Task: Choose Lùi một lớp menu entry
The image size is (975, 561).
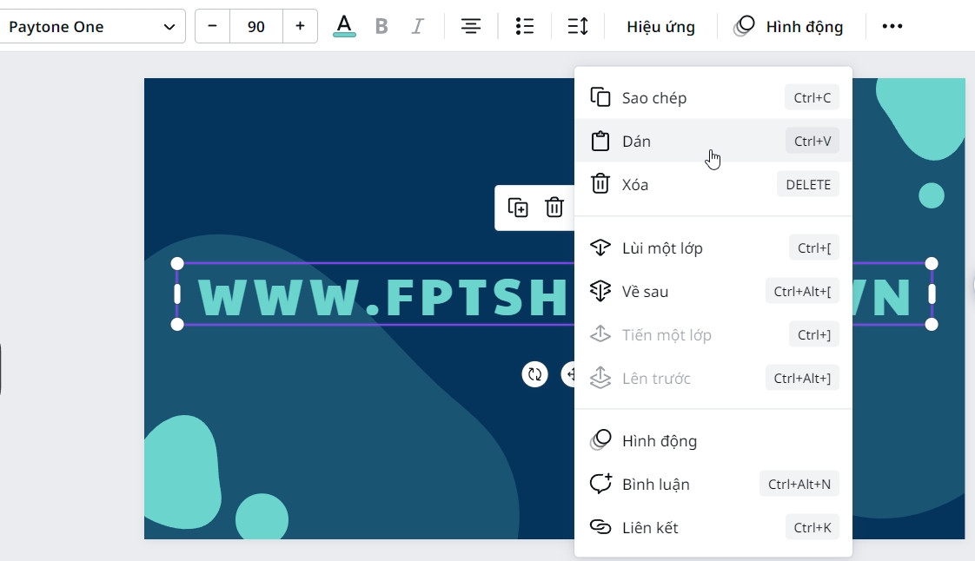Action: (x=713, y=247)
